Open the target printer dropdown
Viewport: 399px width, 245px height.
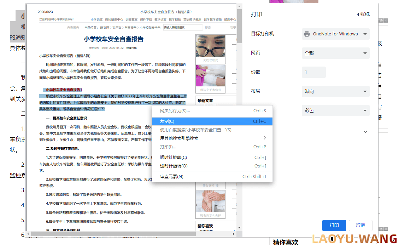[x=335, y=34]
